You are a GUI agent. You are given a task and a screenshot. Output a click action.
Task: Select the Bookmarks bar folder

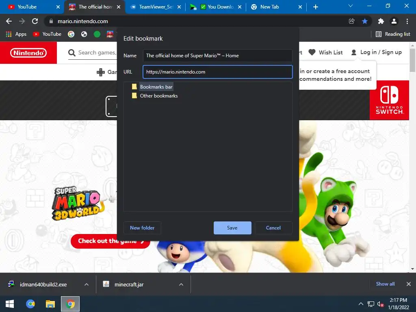coord(156,87)
